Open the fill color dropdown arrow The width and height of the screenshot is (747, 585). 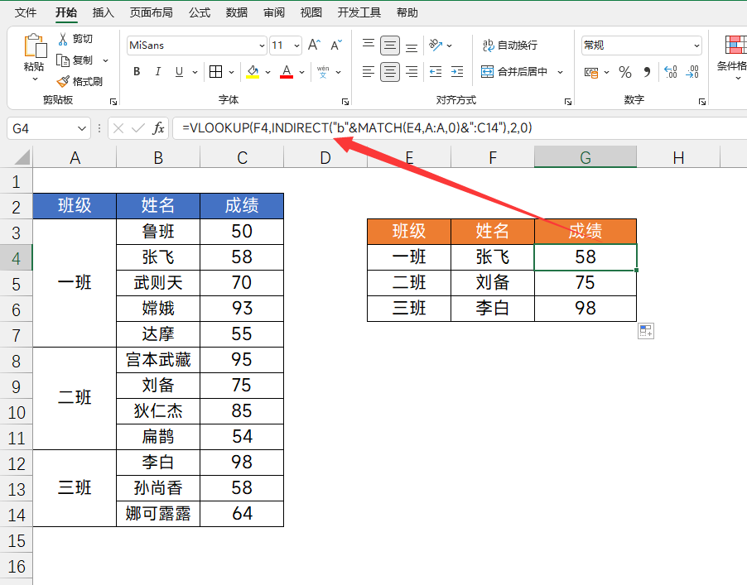coord(267,72)
